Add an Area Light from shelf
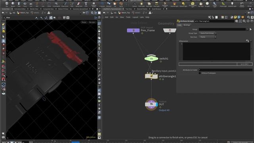This screenshot has height=143, width=254. coord(156,4)
